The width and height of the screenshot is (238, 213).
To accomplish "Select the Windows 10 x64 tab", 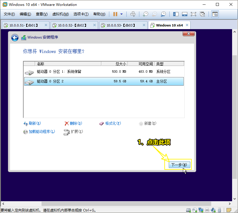I will click(169, 25).
